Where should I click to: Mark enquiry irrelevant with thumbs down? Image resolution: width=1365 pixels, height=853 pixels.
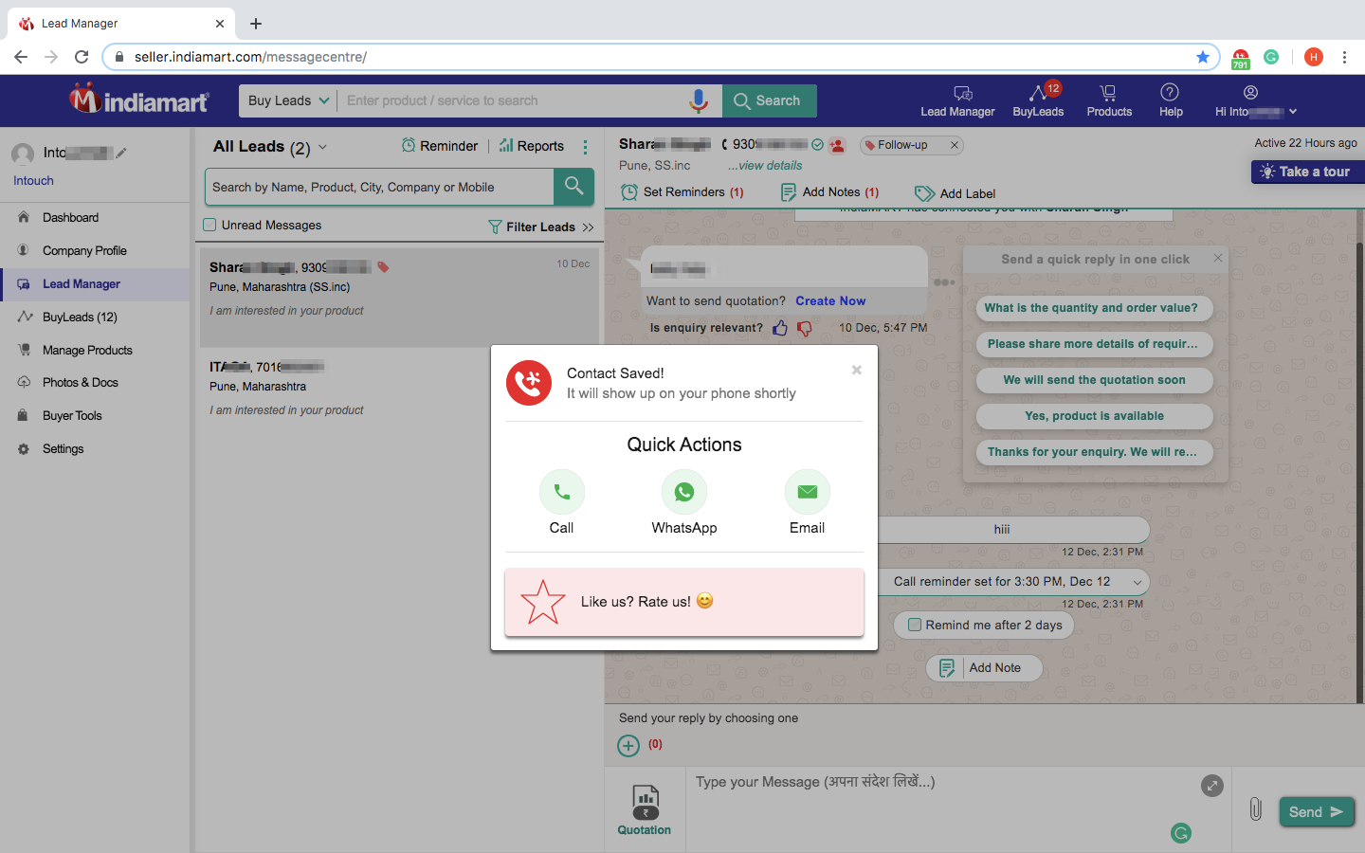805,328
